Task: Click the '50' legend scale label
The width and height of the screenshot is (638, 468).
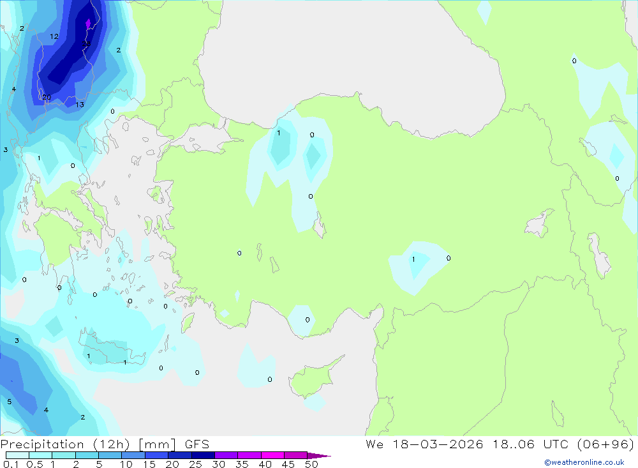Action: coord(311,464)
